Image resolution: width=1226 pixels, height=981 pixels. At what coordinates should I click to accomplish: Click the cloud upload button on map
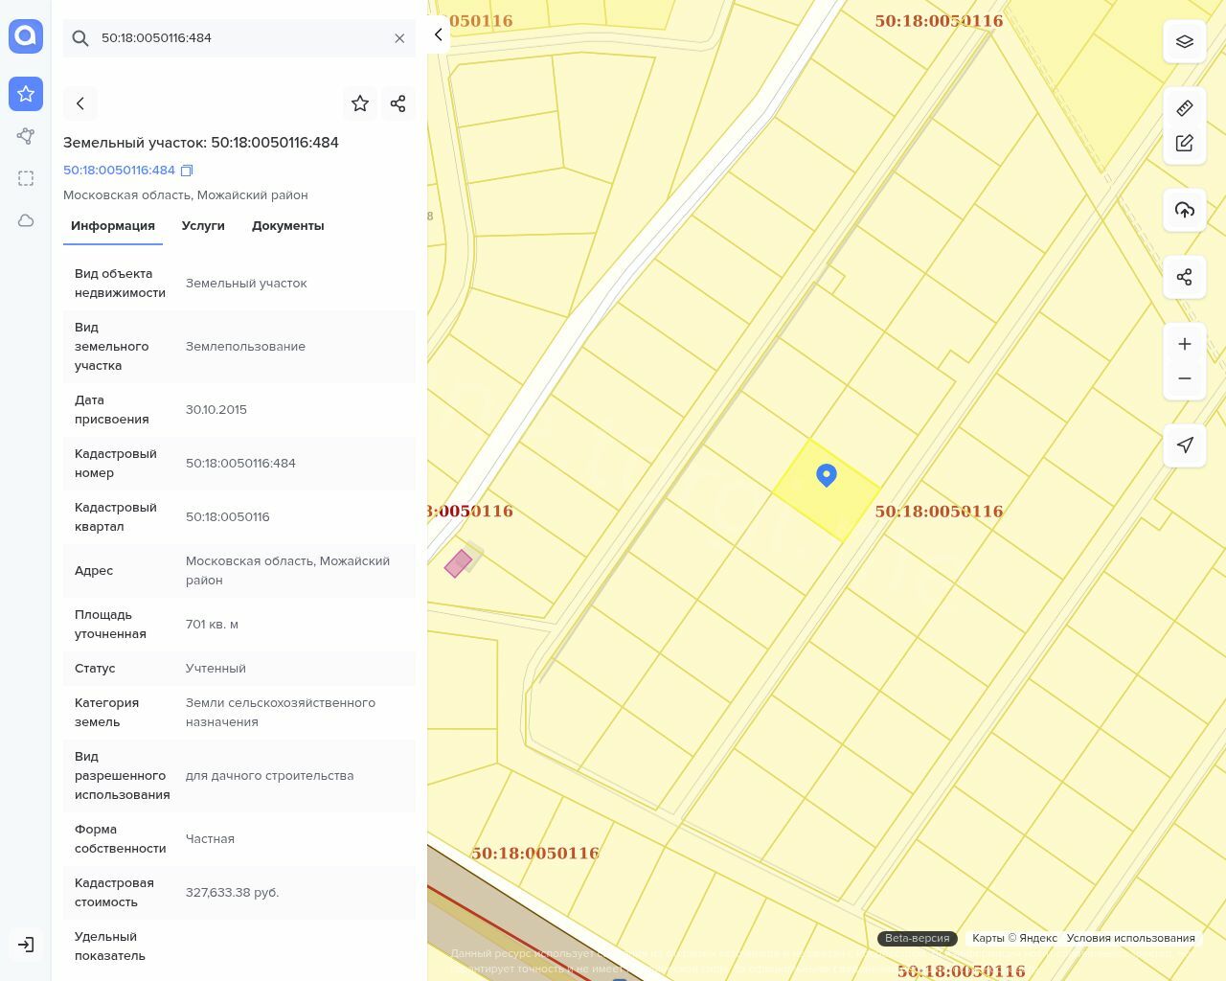1185,210
